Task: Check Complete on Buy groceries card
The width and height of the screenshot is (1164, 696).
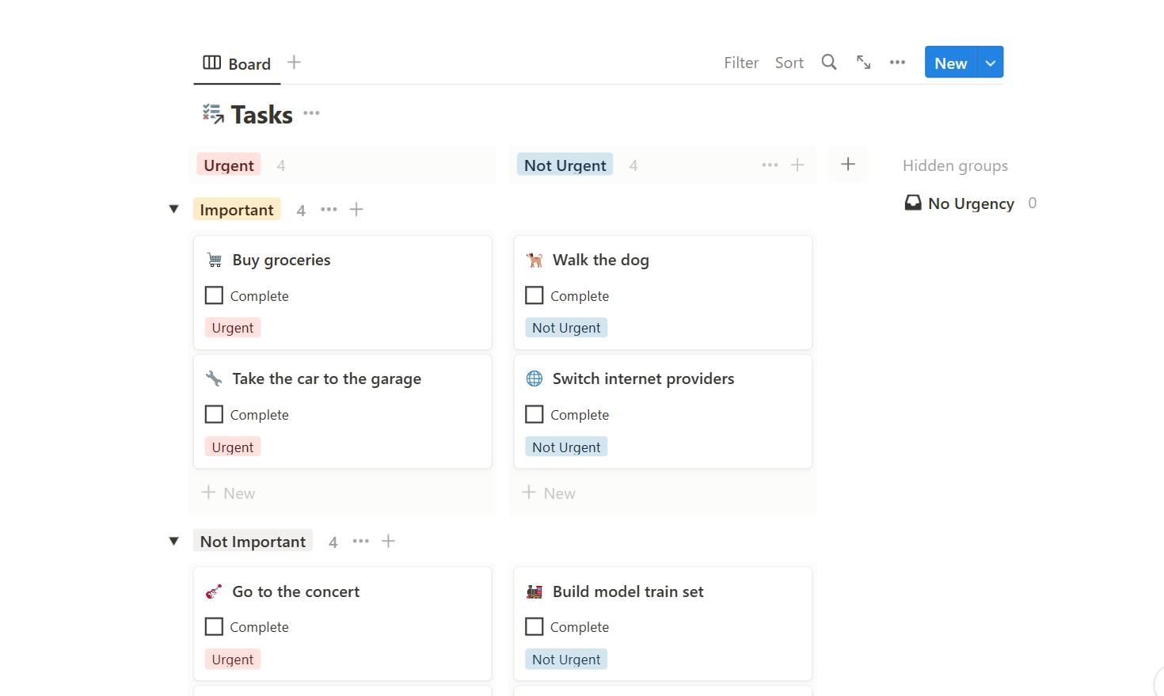Action: click(x=214, y=295)
